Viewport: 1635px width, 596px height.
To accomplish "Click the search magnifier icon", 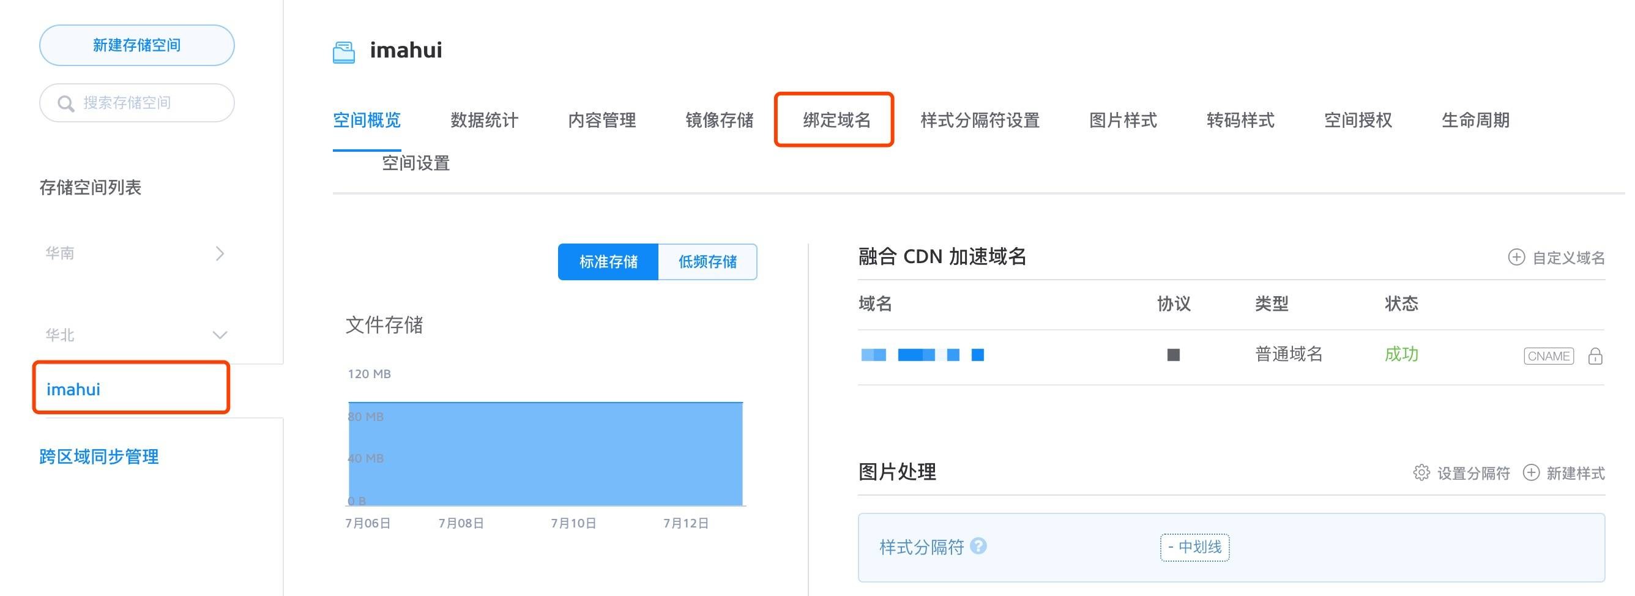I will pos(65,103).
